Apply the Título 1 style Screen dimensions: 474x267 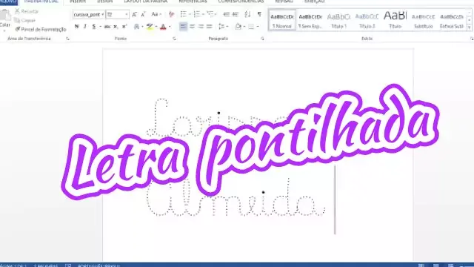pyautogui.click(x=339, y=20)
